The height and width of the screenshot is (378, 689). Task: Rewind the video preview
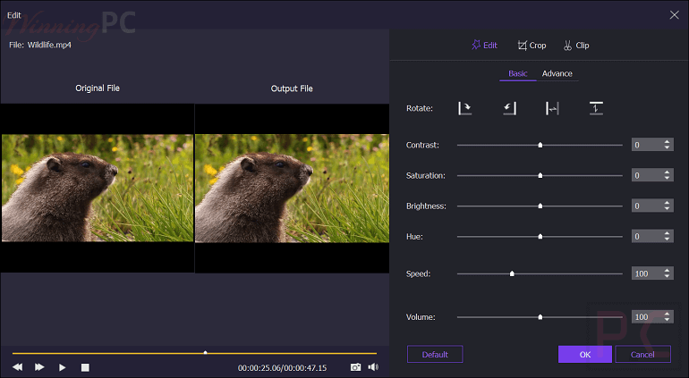click(17, 367)
